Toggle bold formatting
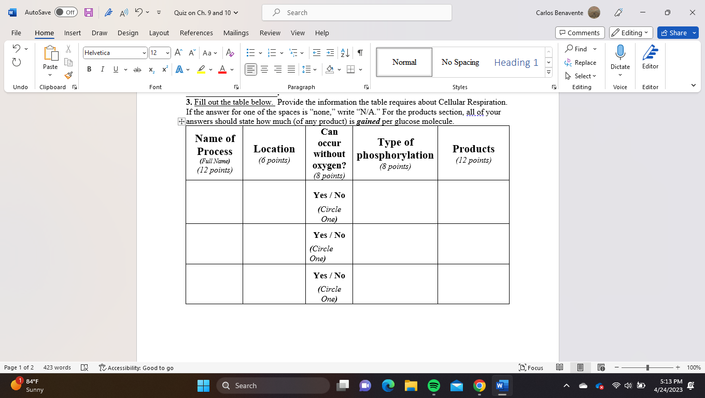Screen dimensions: 705x398 89,69
